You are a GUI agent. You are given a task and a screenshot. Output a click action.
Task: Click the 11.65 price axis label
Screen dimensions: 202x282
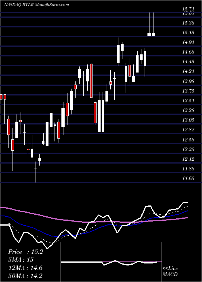click(188, 178)
